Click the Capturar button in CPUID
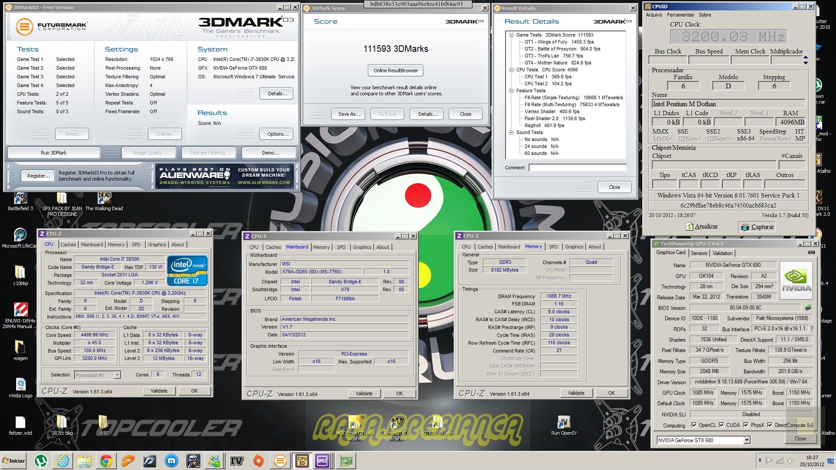836x470 pixels. click(x=757, y=227)
